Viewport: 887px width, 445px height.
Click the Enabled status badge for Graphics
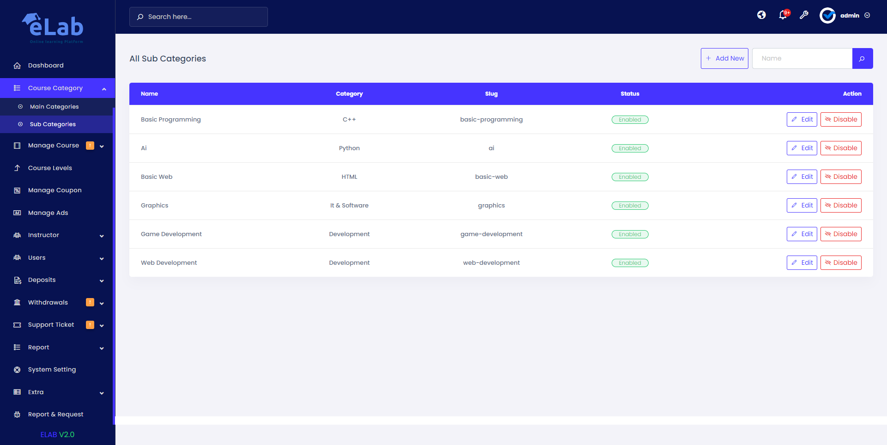point(630,205)
